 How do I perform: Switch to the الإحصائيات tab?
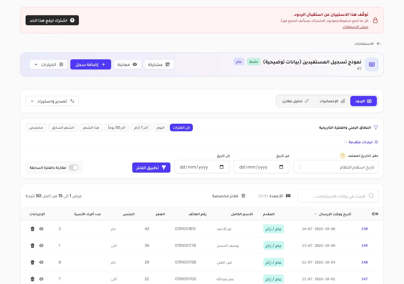coord(332,101)
